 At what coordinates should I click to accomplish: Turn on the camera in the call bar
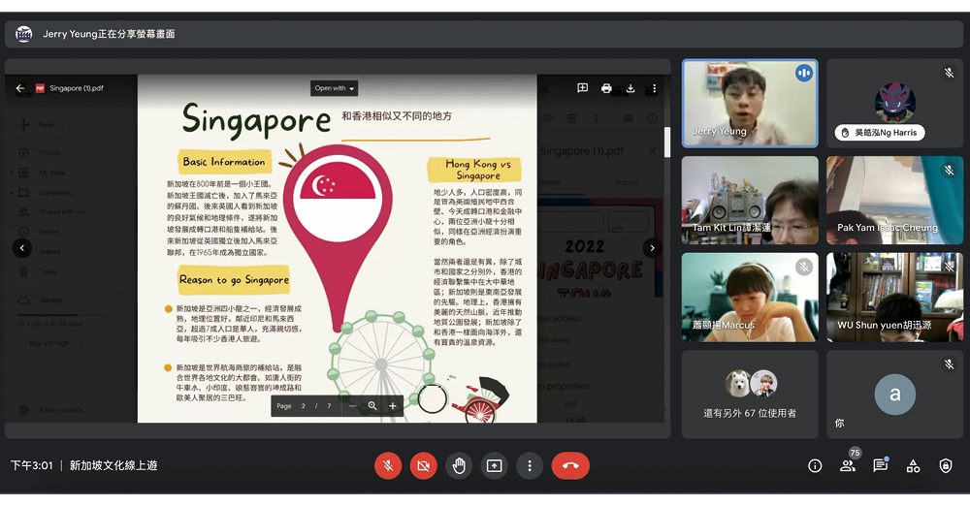423,466
